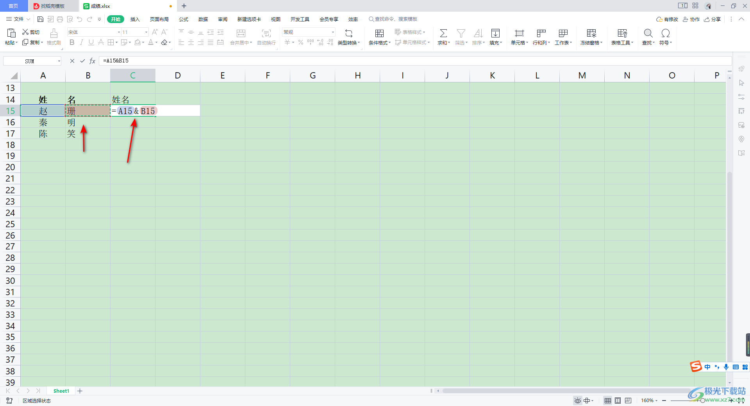750x406 pixels.
Task: Click the Undo arrow icon
Action: coord(80,19)
